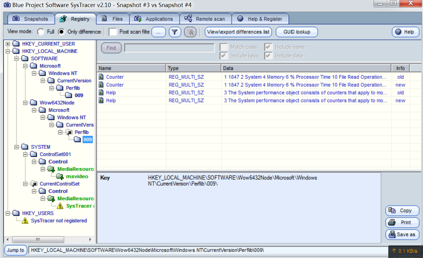Open the Applications tab
This screenshot has height=258, width=423.
[x=154, y=19]
